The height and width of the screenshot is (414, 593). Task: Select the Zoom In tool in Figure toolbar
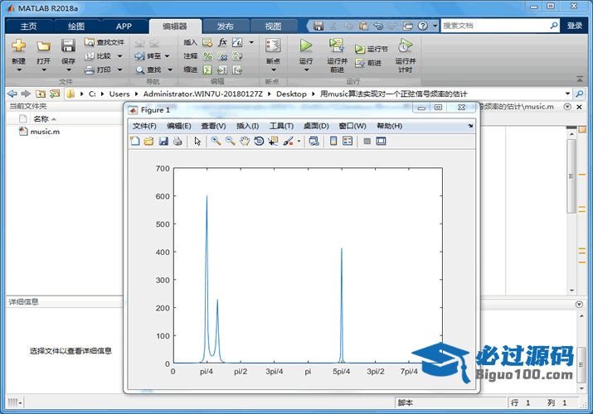(x=216, y=141)
